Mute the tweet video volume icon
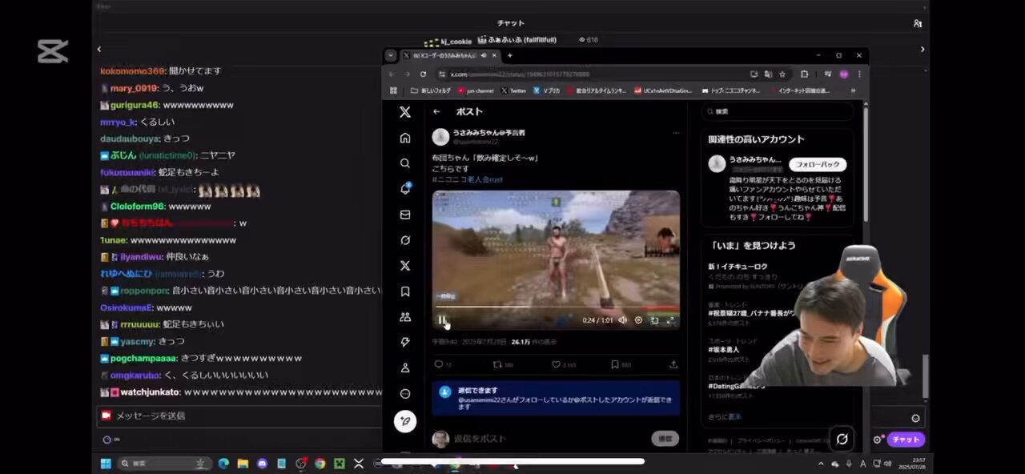Image resolution: width=1025 pixels, height=474 pixels. click(622, 320)
